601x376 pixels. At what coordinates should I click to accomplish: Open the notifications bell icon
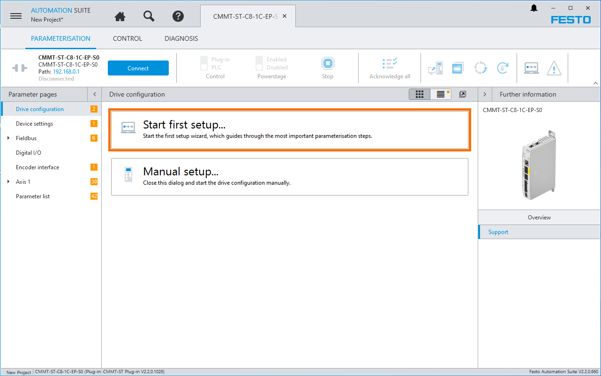534,8
